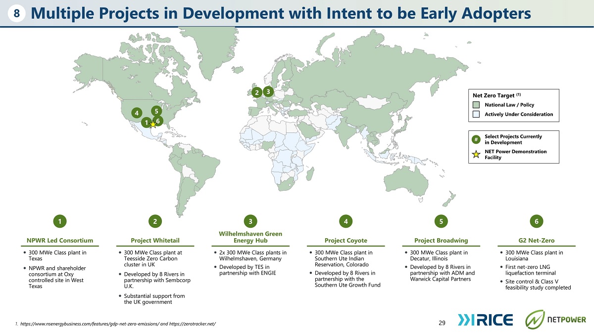Select map marker 1 in Texas
Image resolution: width=594 pixels, height=333 pixels.
coord(147,122)
